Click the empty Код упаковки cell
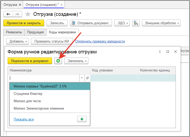Viewport: 190px width, 137px height. tap(114, 78)
